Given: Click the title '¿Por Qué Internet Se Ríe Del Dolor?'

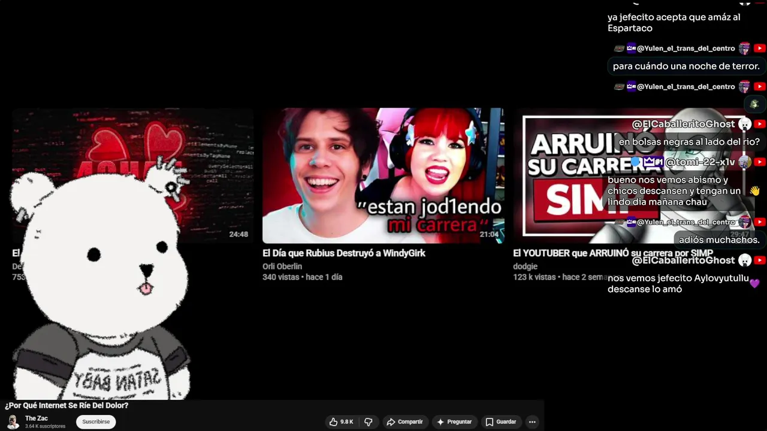Looking at the screenshot, I should (x=67, y=405).
